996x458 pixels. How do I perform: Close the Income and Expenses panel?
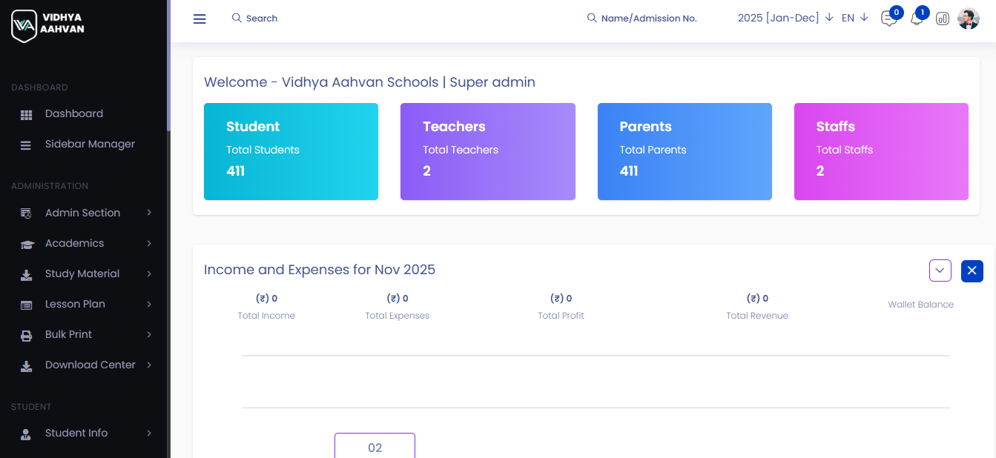click(972, 271)
